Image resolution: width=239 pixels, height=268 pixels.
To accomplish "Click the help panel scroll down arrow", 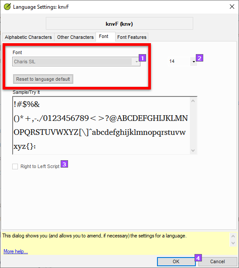I will click(x=233, y=243).
